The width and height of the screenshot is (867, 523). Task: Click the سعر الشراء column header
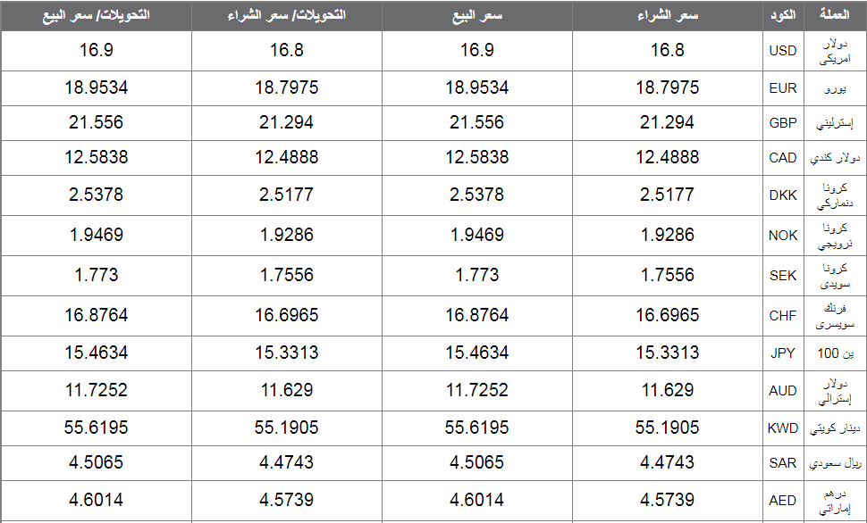click(x=668, y=15)
